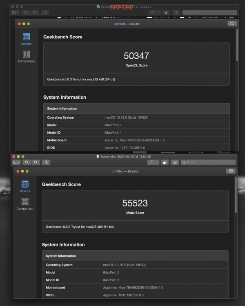Screen dimensions: 245x306
Task: Click document proxy icon beside 13.54.40 title
Action: (x=98, y=157)
